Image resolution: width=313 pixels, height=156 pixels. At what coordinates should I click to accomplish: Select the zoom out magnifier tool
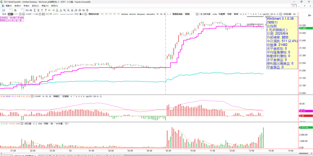pyautogui.click(x=68, y=10)
